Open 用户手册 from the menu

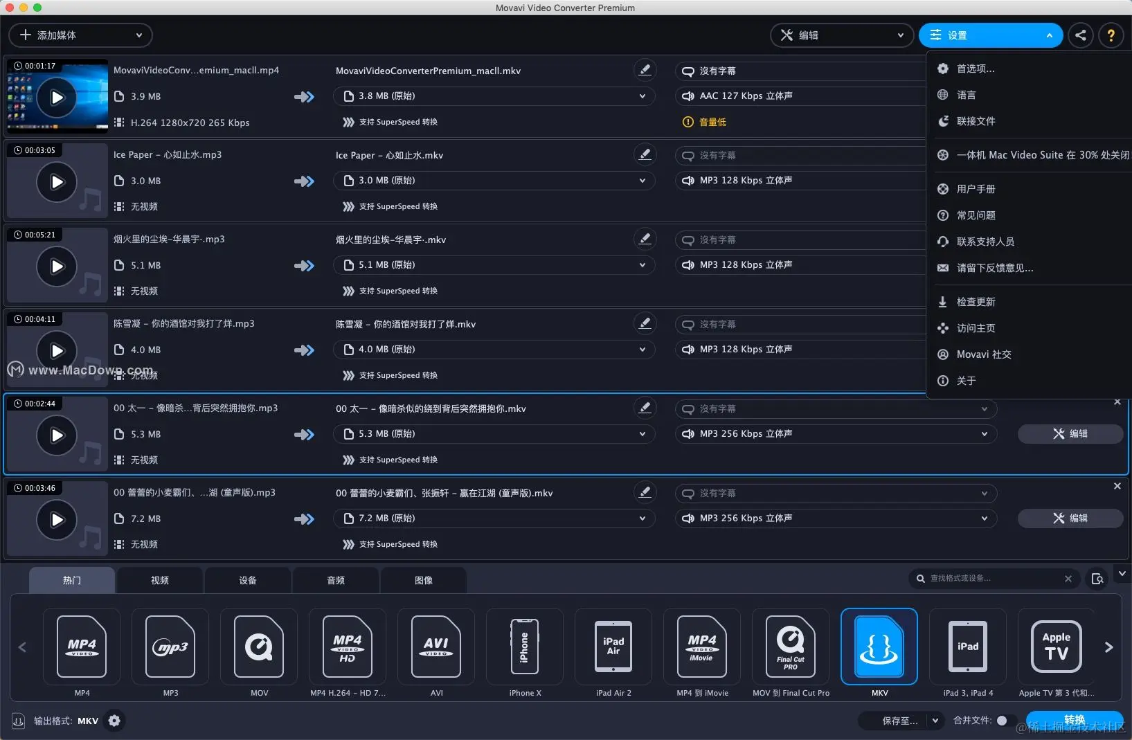pyautogui.click(x=976, y=189)
